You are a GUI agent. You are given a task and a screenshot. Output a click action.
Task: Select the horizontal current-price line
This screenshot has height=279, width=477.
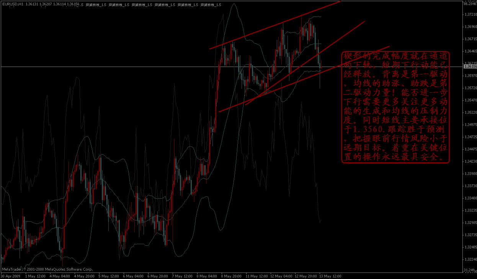click(x=231, y=67)
